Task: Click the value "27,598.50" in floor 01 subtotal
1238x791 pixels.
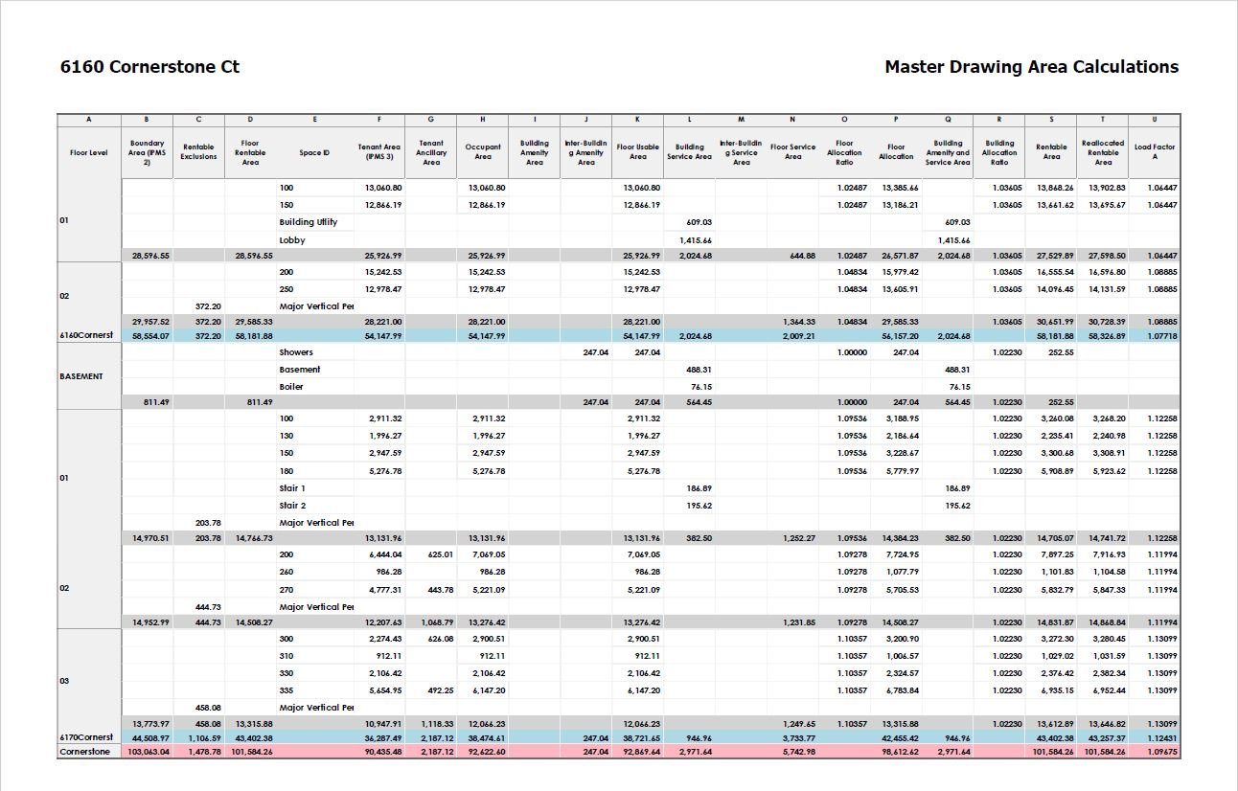Action: pyautogui.click(x=1107, y=256)
